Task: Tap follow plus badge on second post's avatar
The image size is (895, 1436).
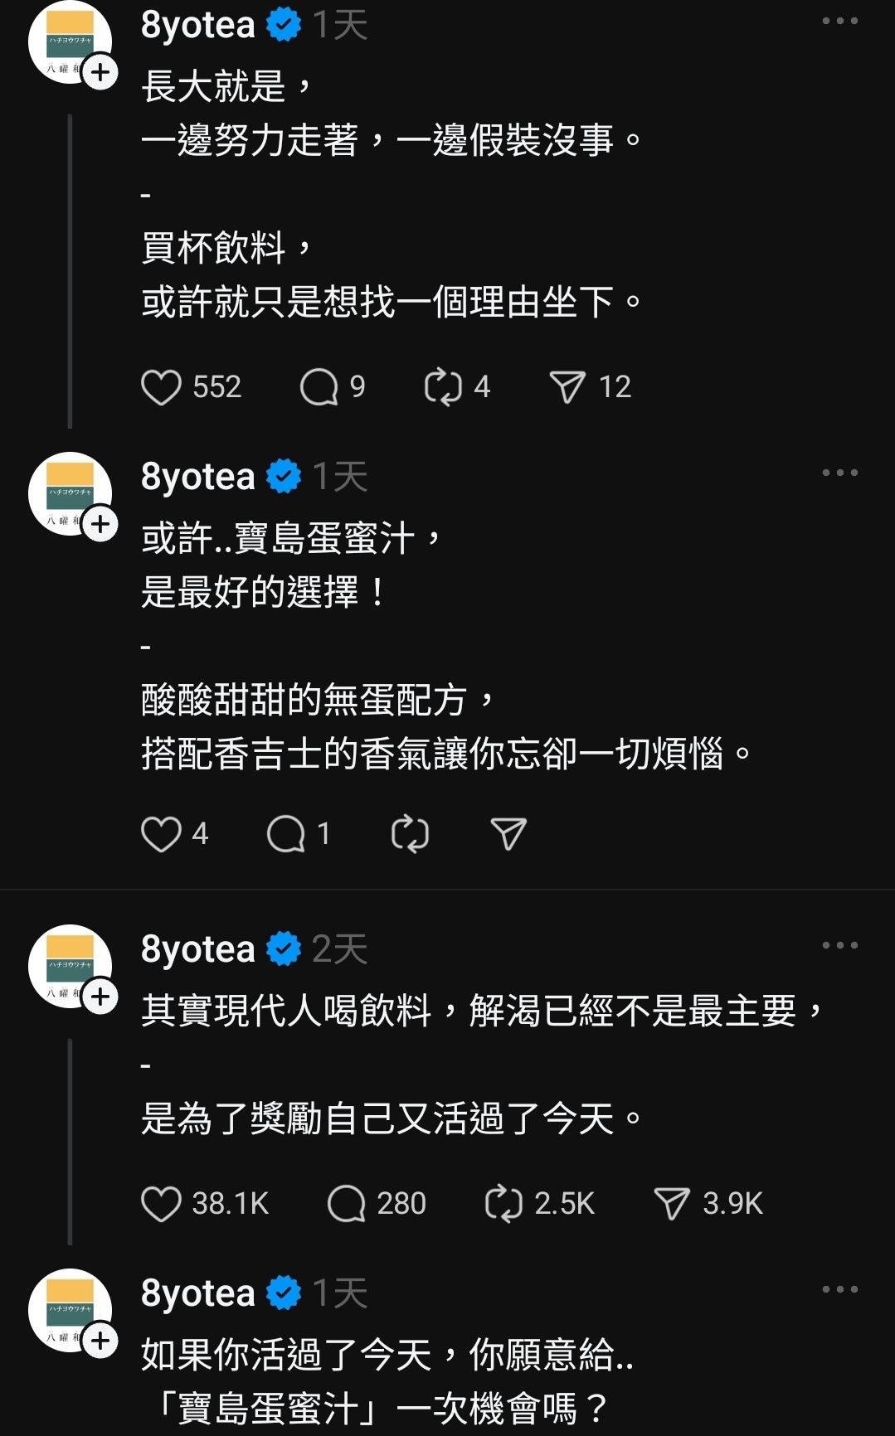Action: (100, 525)
